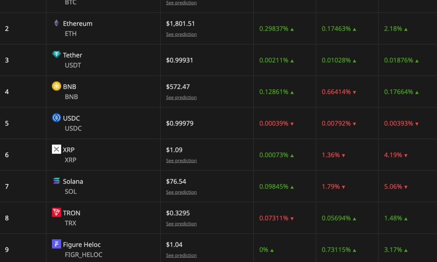Click Solana change value 1.79%
Viewport: 437px width, 262px height.
tap(331, 186)
